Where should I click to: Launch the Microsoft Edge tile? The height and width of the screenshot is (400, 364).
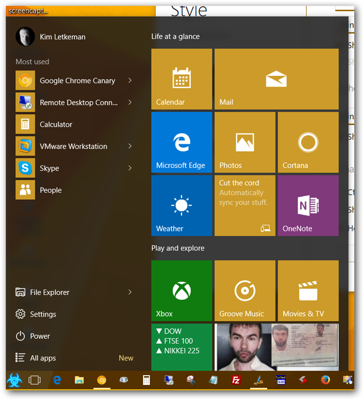[x=181, y=142]
